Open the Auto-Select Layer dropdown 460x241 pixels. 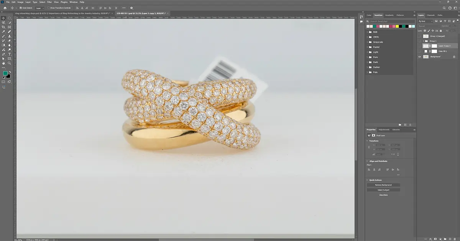tap(40, 8)
